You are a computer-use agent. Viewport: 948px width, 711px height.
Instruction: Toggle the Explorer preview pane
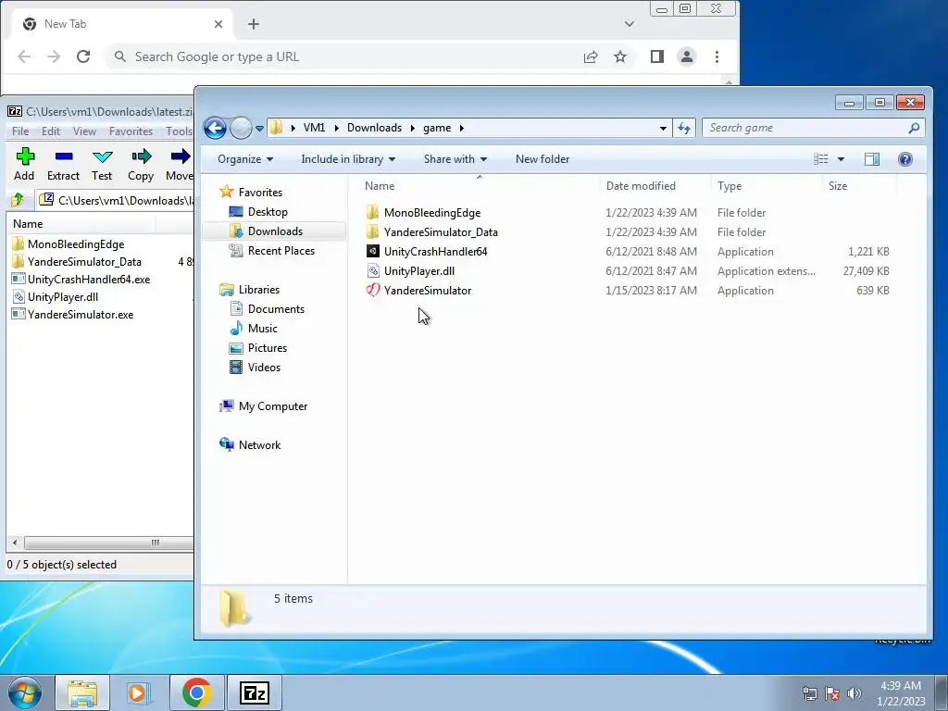pos(872,159)
